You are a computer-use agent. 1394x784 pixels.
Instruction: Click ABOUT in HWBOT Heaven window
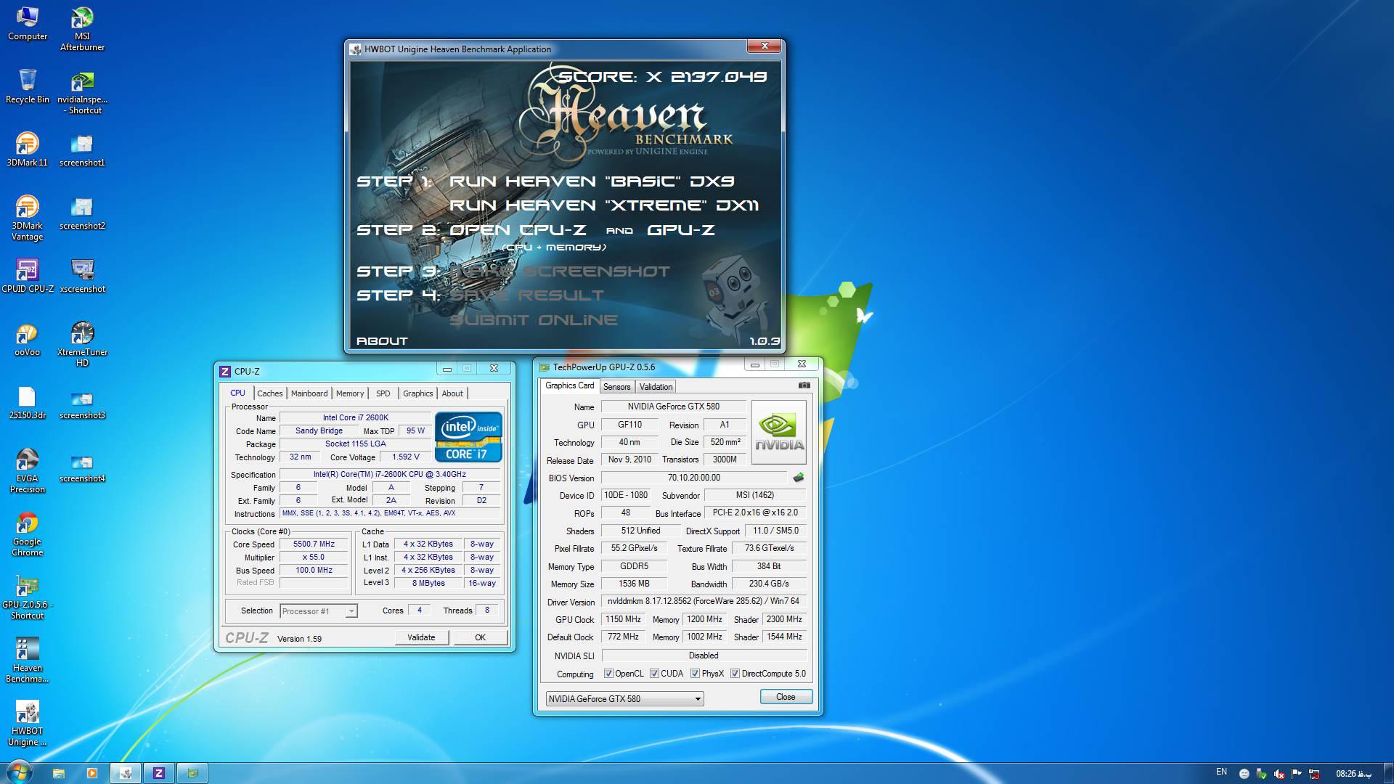[382, 341]
